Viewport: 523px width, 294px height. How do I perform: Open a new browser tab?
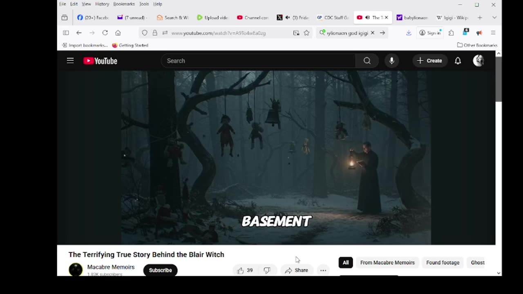[x=480, y=18]
